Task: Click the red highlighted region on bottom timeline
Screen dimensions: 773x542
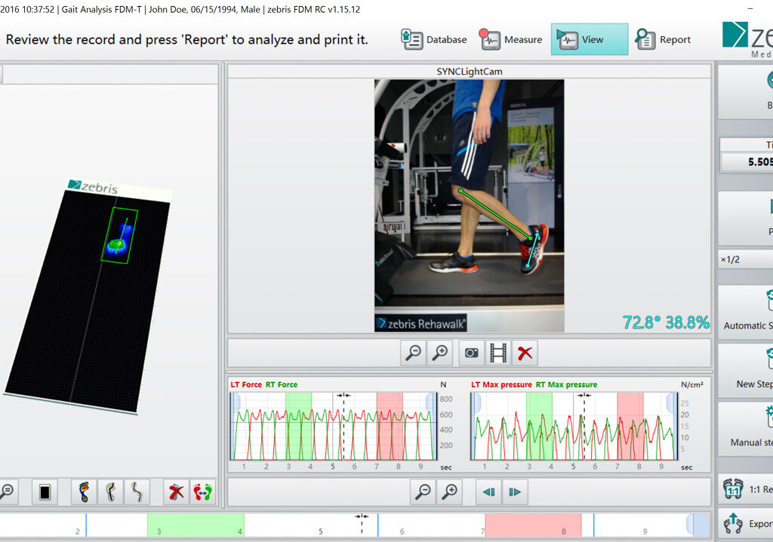Action: click(533, 525)
